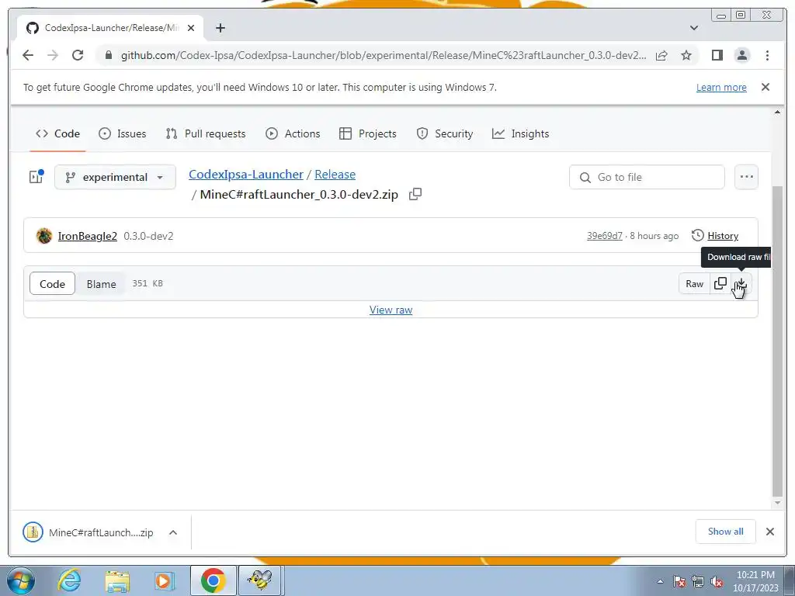The image size is (795, 596).
Task: Copy the file path with the copy icon
Action: point(415,194)
